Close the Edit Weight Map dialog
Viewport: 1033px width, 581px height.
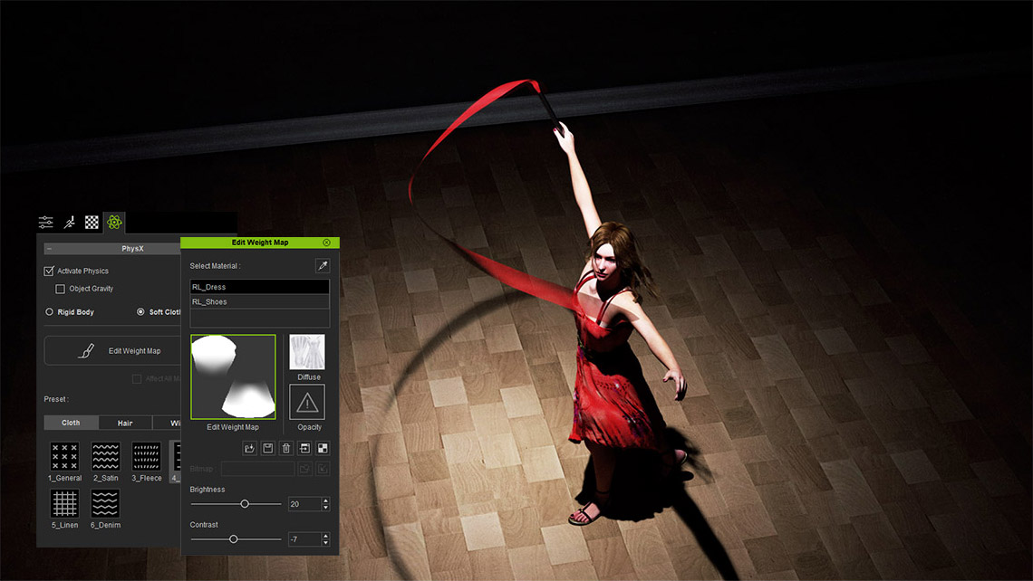[x=327, y=243]
